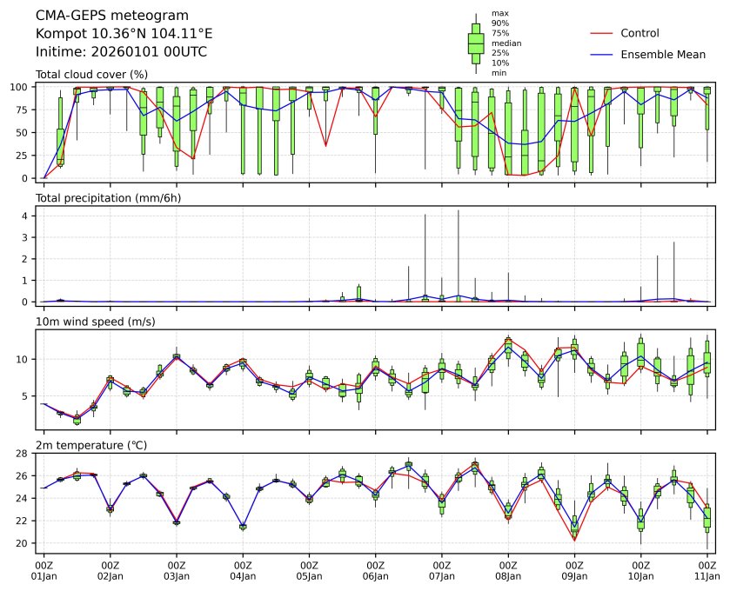
Task: Click the 28 tick on the temperature axis
Action: click(24, 454)
